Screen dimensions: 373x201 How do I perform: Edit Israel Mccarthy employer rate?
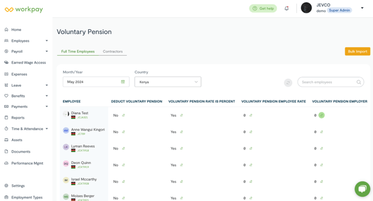point(321,181)
